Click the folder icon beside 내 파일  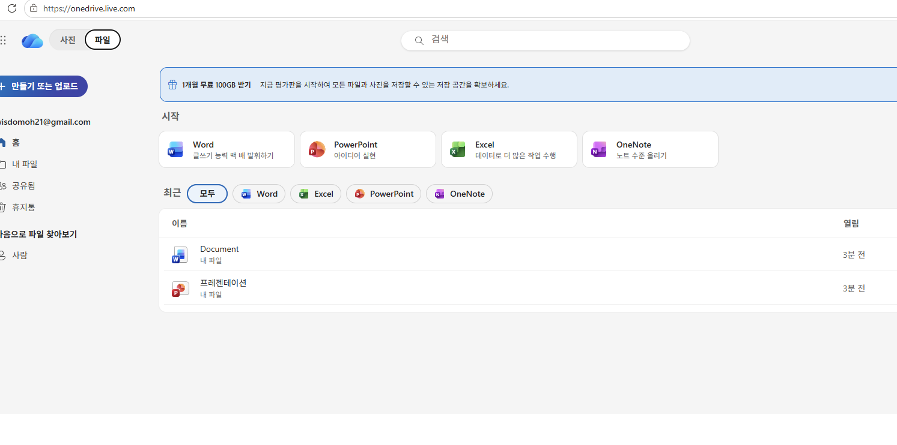2,164
